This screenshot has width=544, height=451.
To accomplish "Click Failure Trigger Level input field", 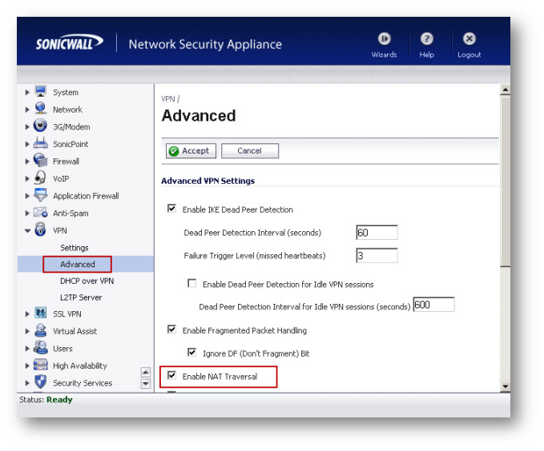I will (377, 256).
